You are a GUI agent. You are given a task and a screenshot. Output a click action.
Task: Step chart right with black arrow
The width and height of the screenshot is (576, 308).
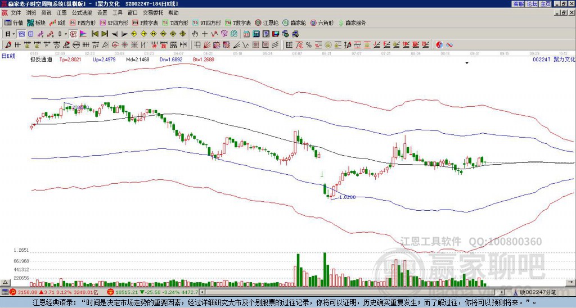point(124,34)
